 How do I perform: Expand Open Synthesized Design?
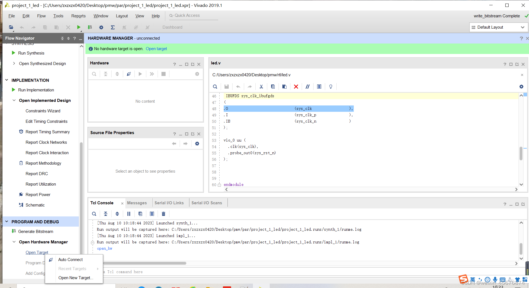click(14, 64)
